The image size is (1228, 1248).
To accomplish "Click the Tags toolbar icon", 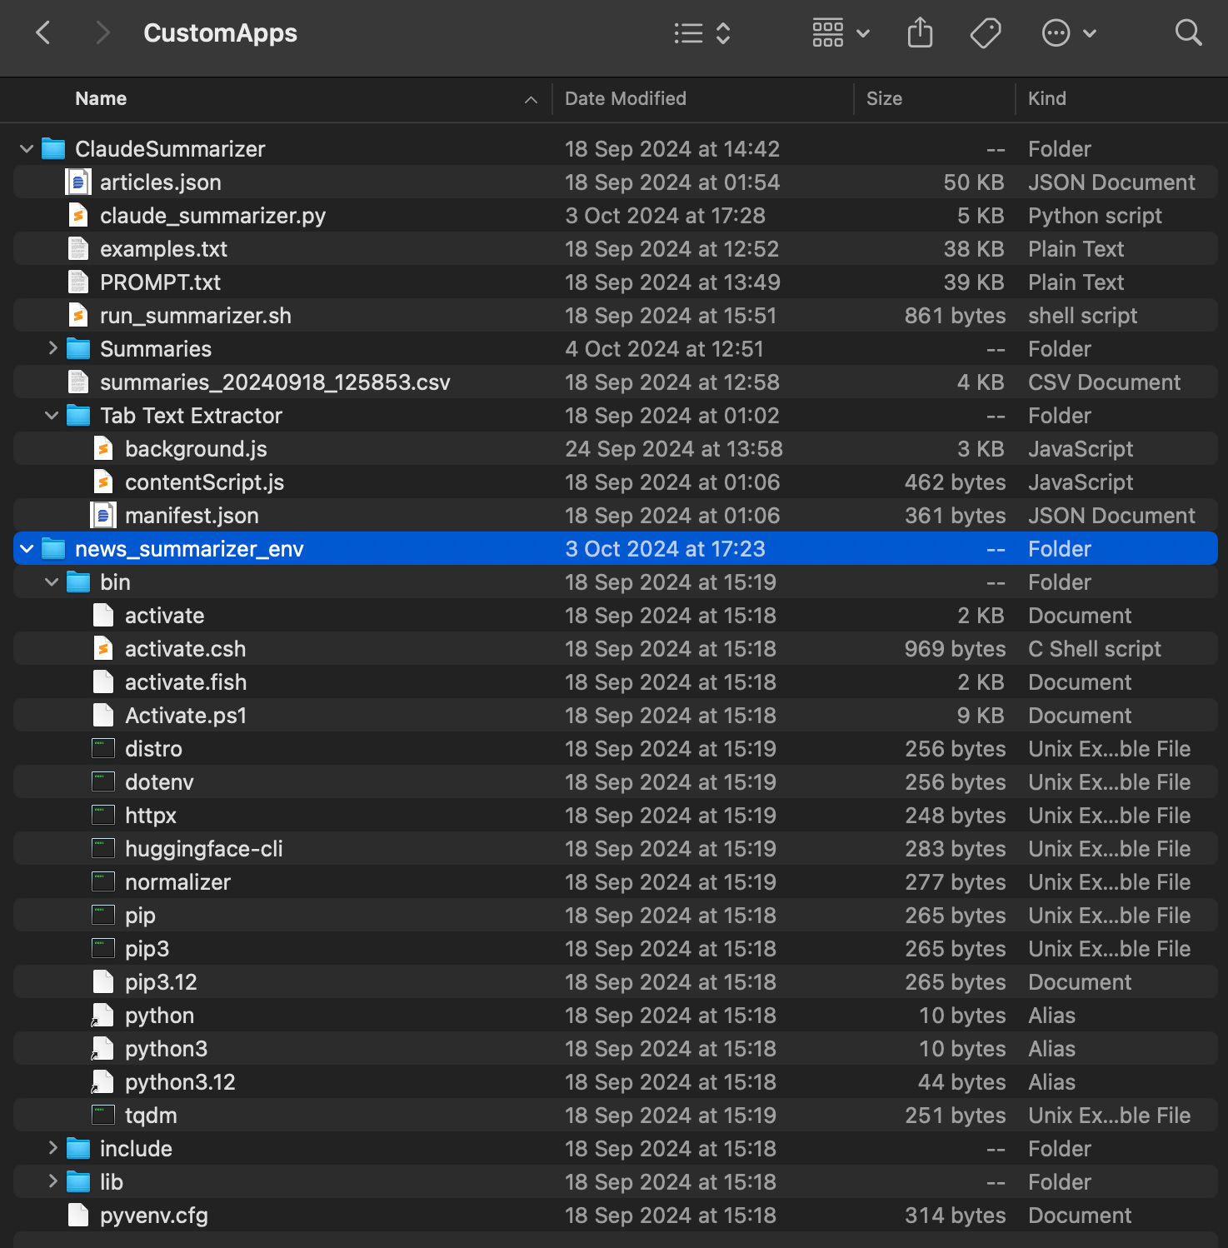I will point(986,33).
